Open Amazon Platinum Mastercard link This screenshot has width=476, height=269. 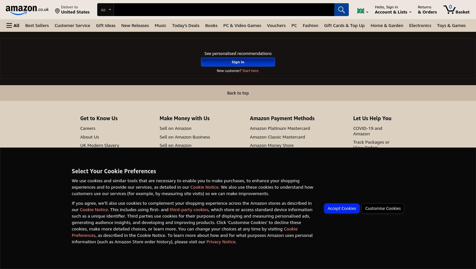tap(280, 128)
